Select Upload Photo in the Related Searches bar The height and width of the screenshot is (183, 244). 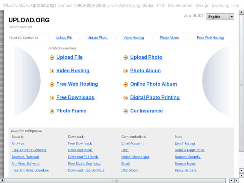tap(97, 38)
